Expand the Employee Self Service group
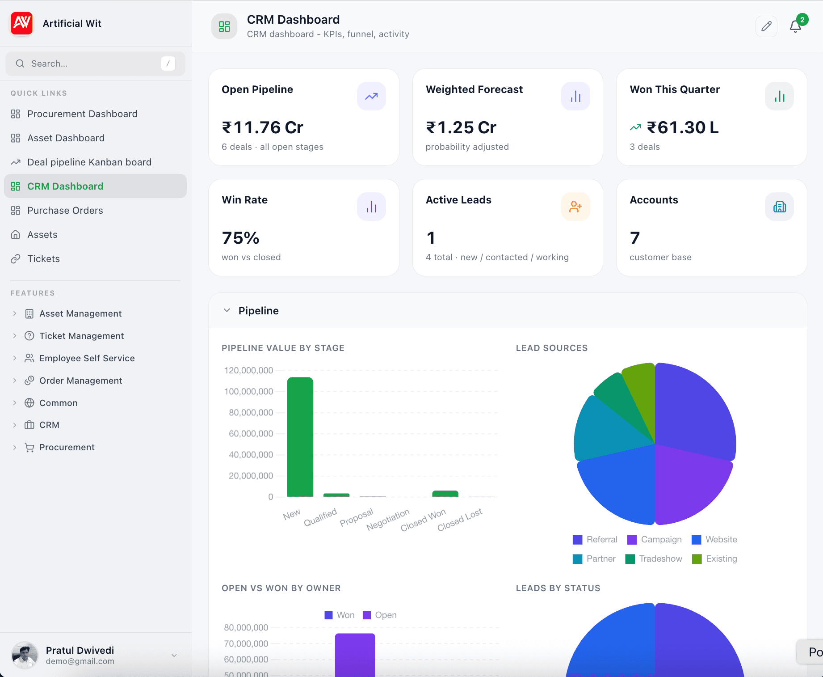This screenshot has height=677, width=823. tap(15, 358)
